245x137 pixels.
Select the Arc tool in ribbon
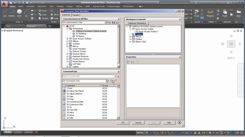pos(26,13)
